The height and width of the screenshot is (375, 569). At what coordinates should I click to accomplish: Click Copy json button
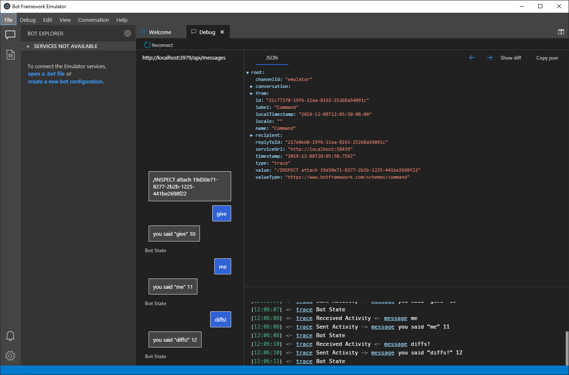(x=547, y=58)
